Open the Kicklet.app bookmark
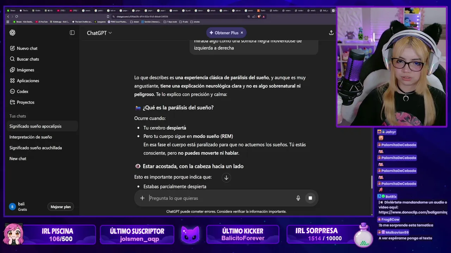 click(60, 22)
